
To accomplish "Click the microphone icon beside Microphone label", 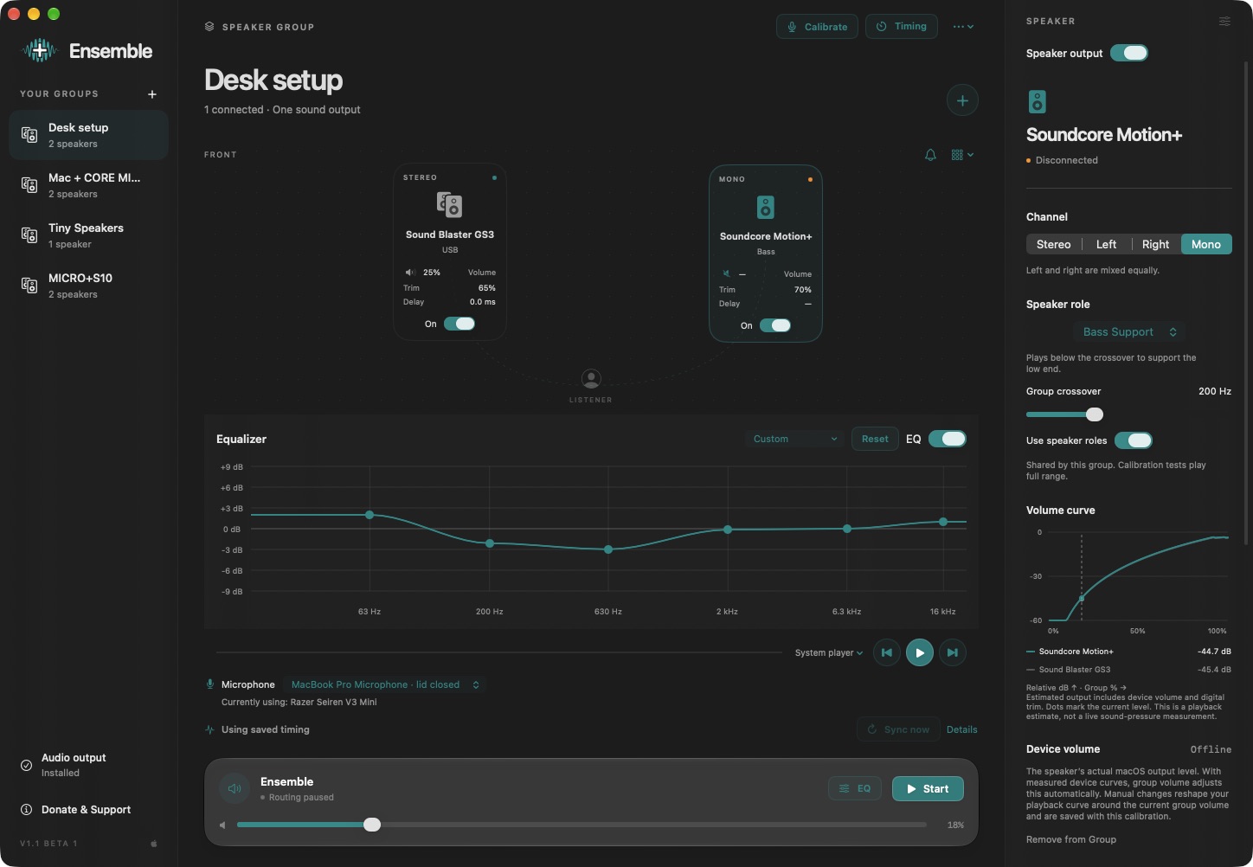I will [209, 684].
